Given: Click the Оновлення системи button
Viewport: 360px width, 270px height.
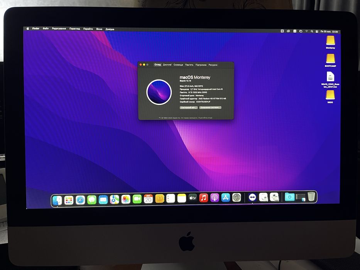Looking at the screenshot, I should point(210,108).
